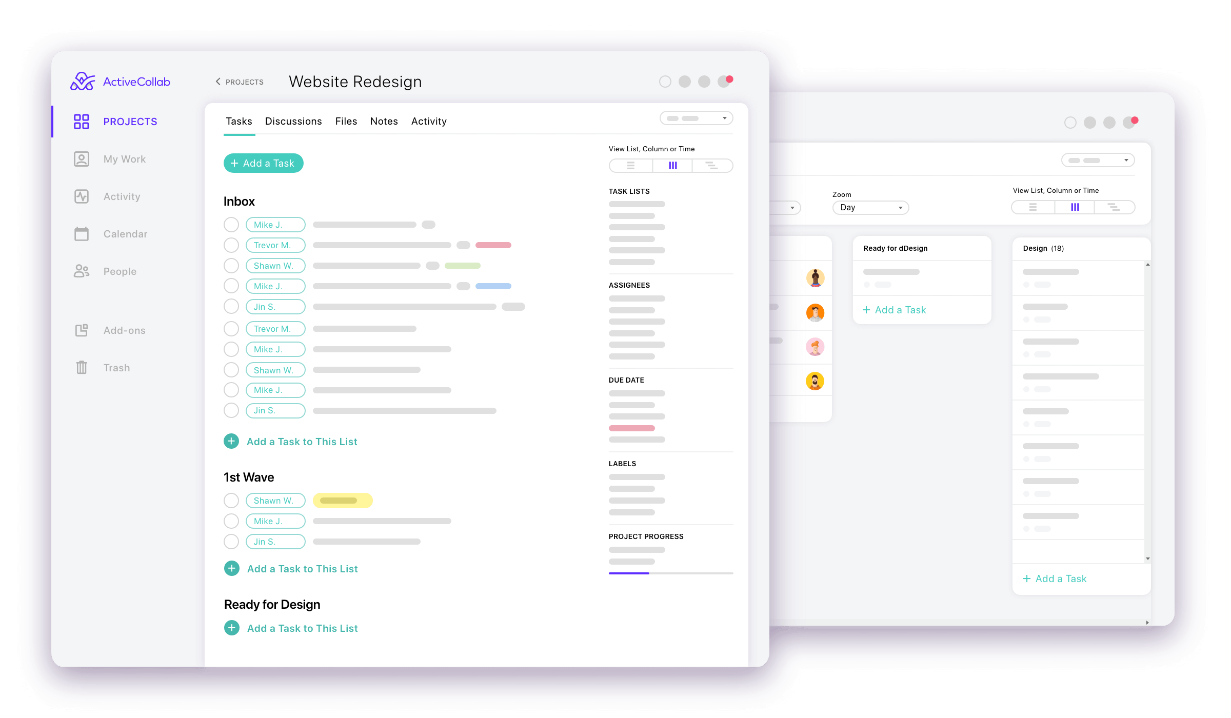Screen dimensions: 1231x718
Task: Switch to the Files tab
Action: click(x=345, y=121)
